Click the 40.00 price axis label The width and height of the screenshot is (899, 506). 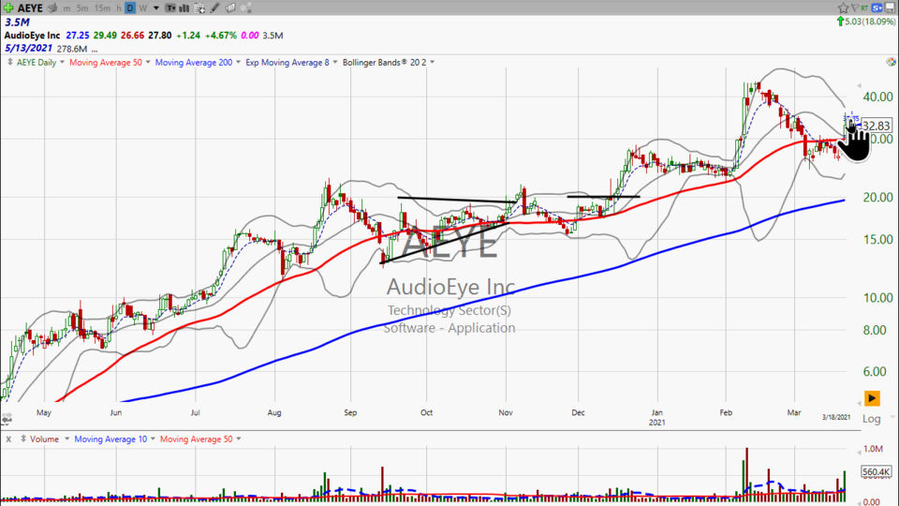[x=877, y=97]
